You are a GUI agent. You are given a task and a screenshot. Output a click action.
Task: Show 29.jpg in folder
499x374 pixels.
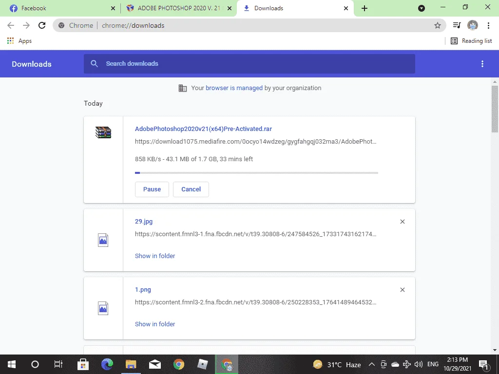click(155, 256)
